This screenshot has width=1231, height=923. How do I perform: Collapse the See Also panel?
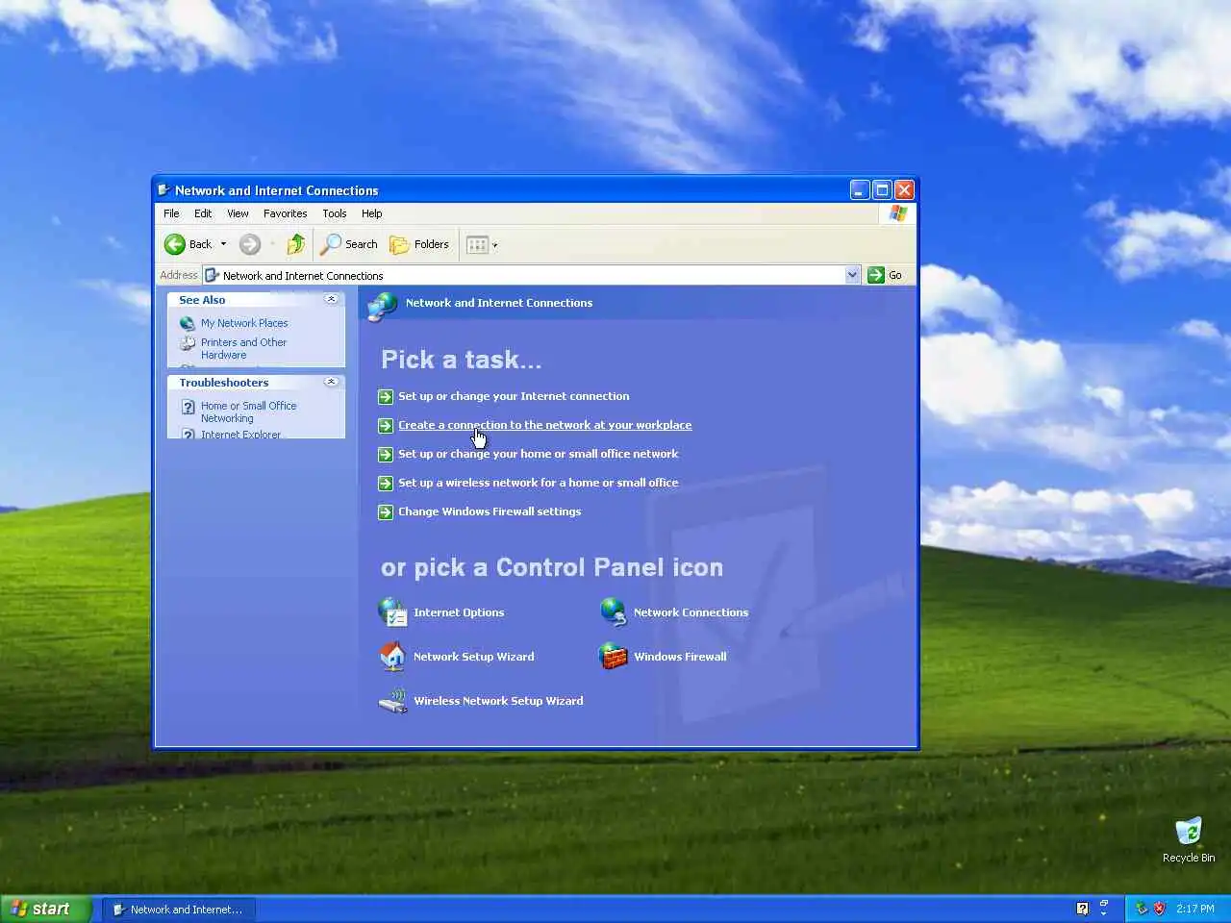pos(331,300)
